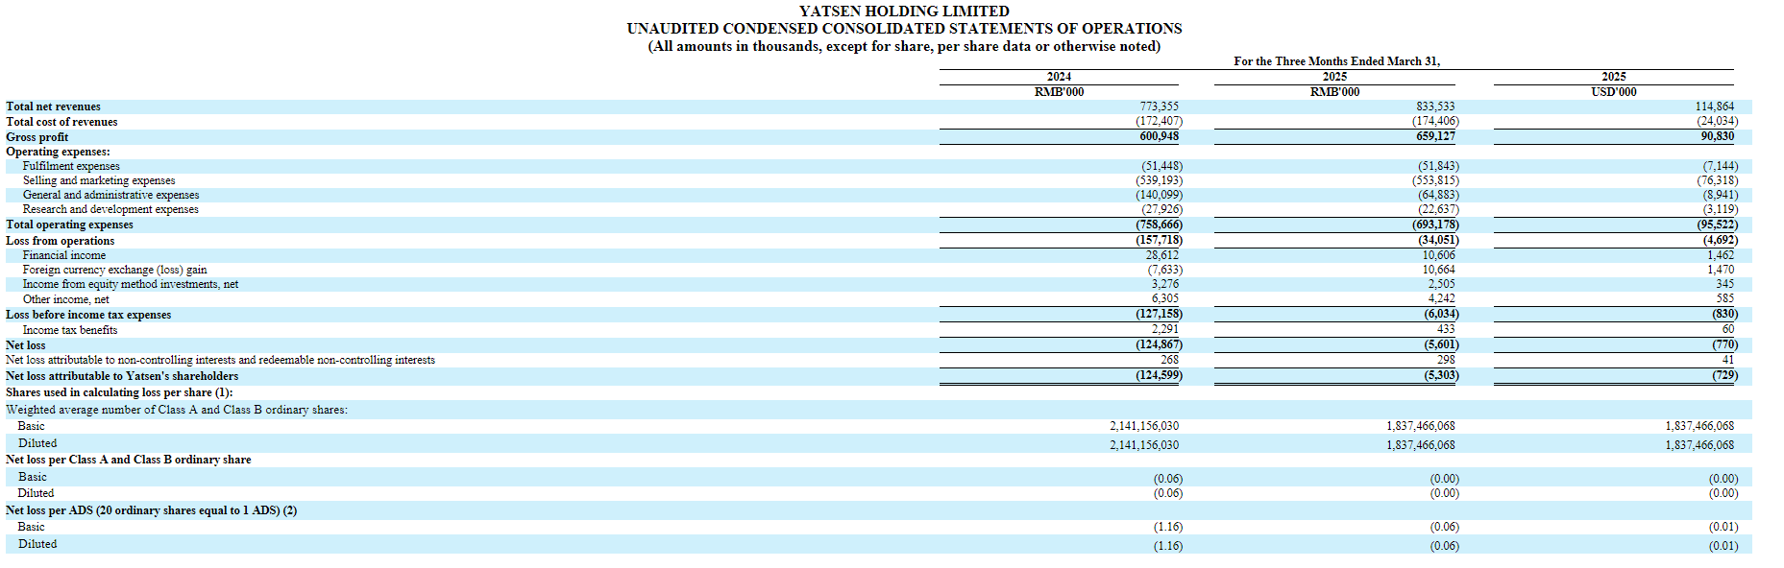Select the 'Other income, net' label

coord(66,299)
